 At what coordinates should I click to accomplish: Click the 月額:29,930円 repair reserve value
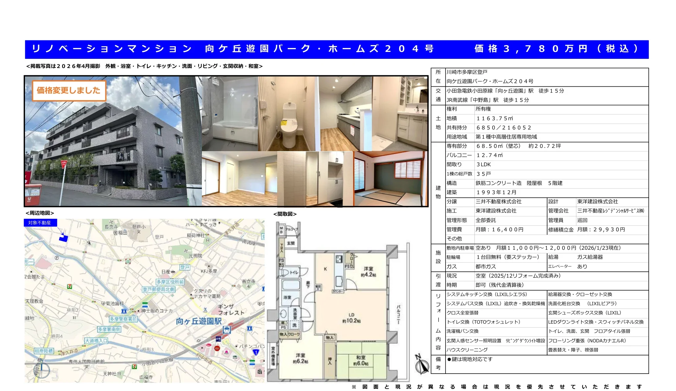pyautogui.click(x=601, y=229)
